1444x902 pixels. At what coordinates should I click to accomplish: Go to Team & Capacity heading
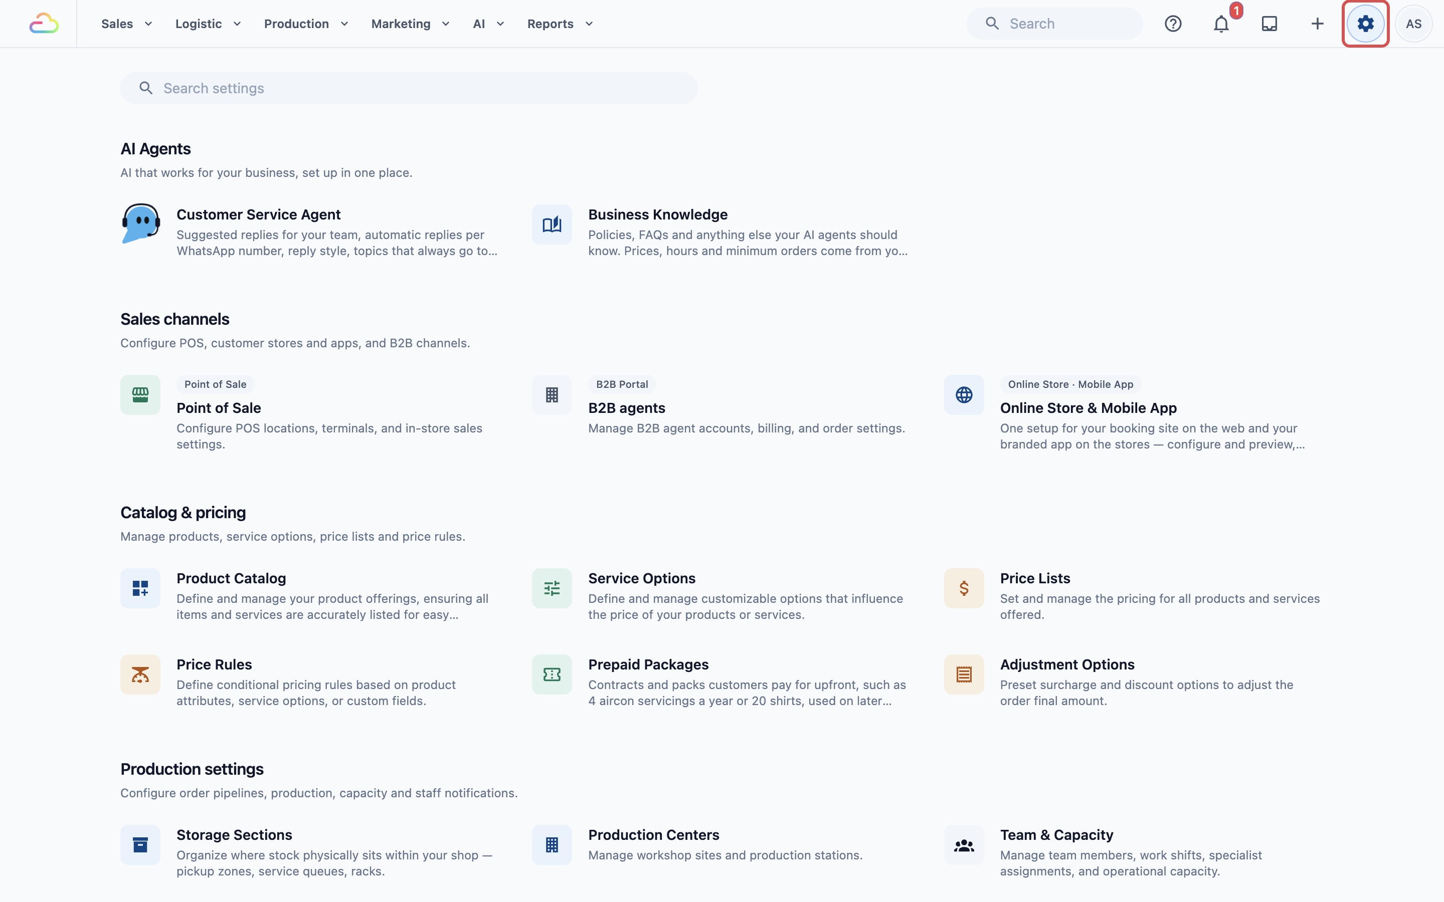(x=1056, y=835)
